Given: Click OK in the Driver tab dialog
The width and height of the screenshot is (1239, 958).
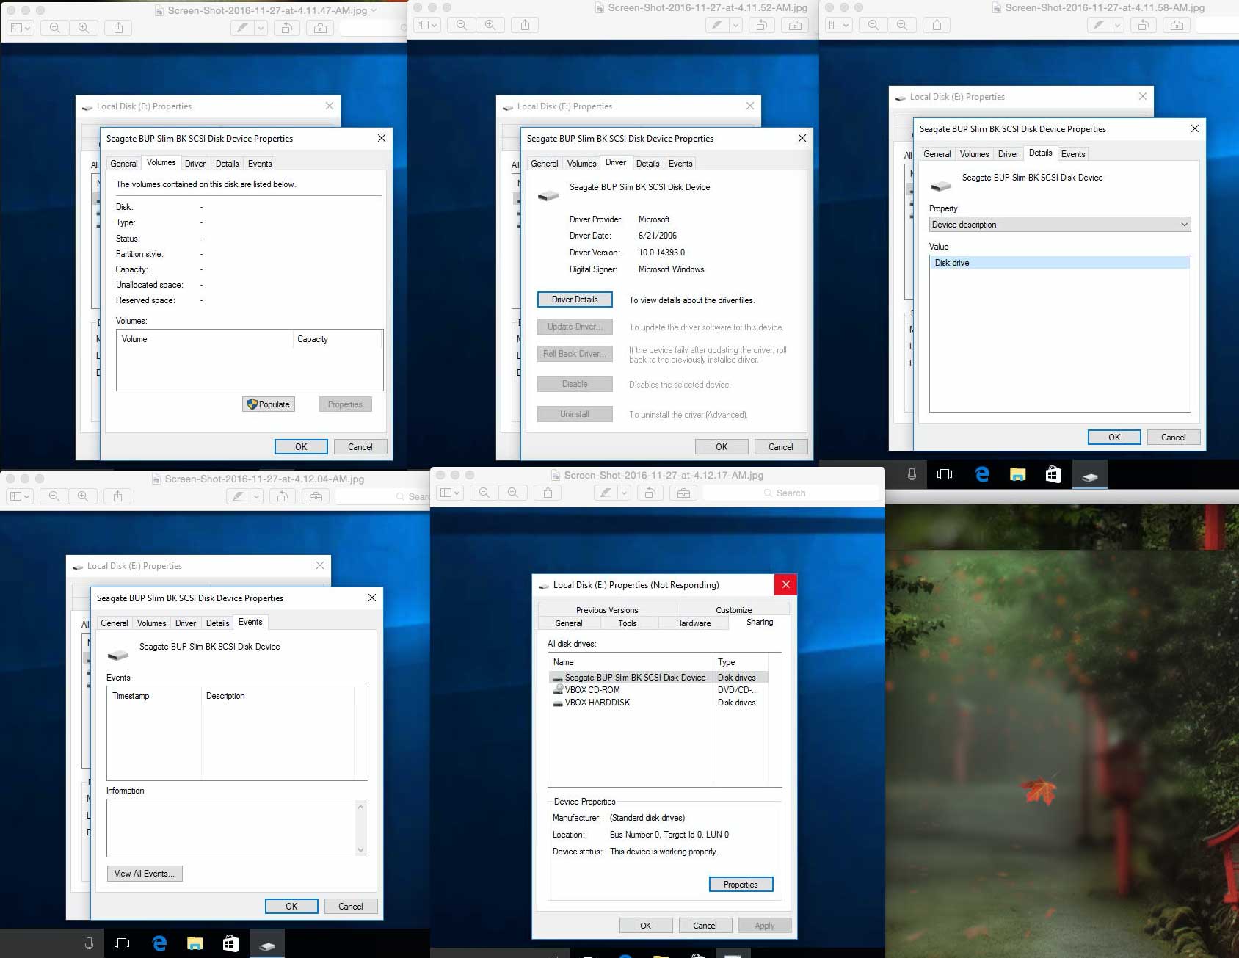Looking at the screenshot, I should tap(722, 447).
